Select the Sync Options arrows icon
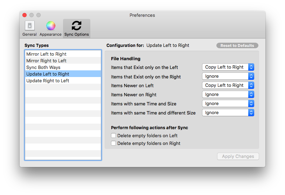This screenshot has height=195, width=285. click(76, 26)
